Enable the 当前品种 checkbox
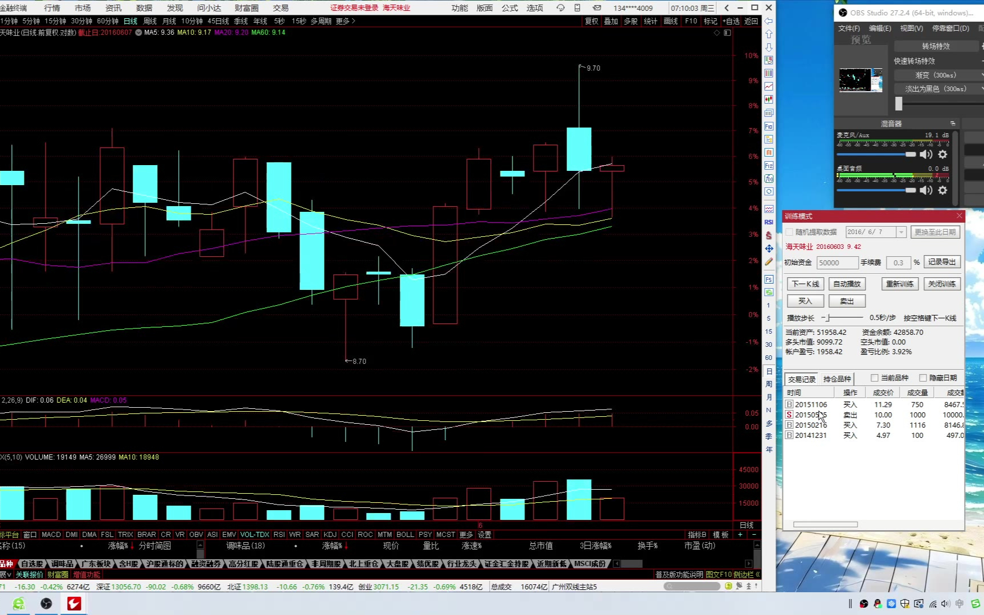984x615 pixels. tap(875, 378)
